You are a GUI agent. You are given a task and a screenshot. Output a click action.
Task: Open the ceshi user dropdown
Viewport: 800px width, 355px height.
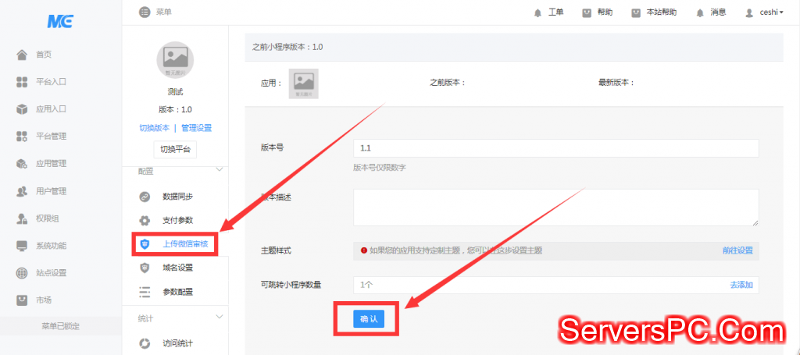coord(770,12)
